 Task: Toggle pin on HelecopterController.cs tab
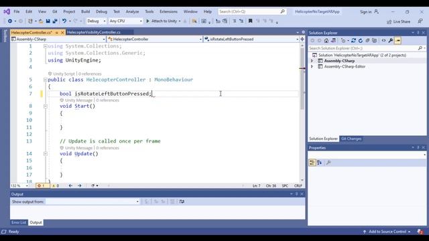coord(57,33)
